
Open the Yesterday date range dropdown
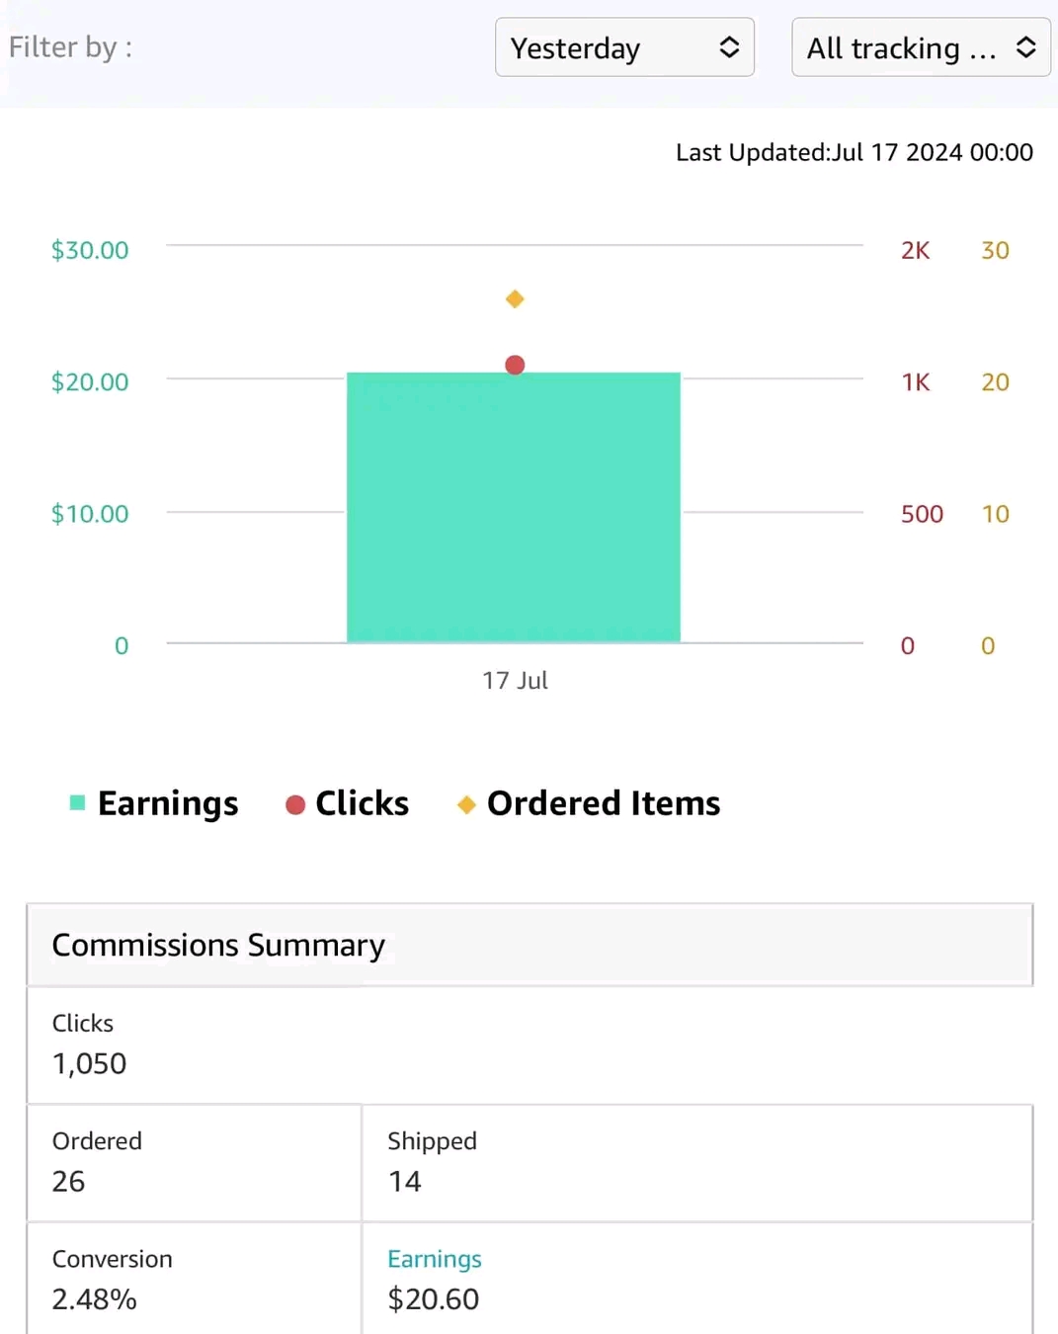coord(624,46)
